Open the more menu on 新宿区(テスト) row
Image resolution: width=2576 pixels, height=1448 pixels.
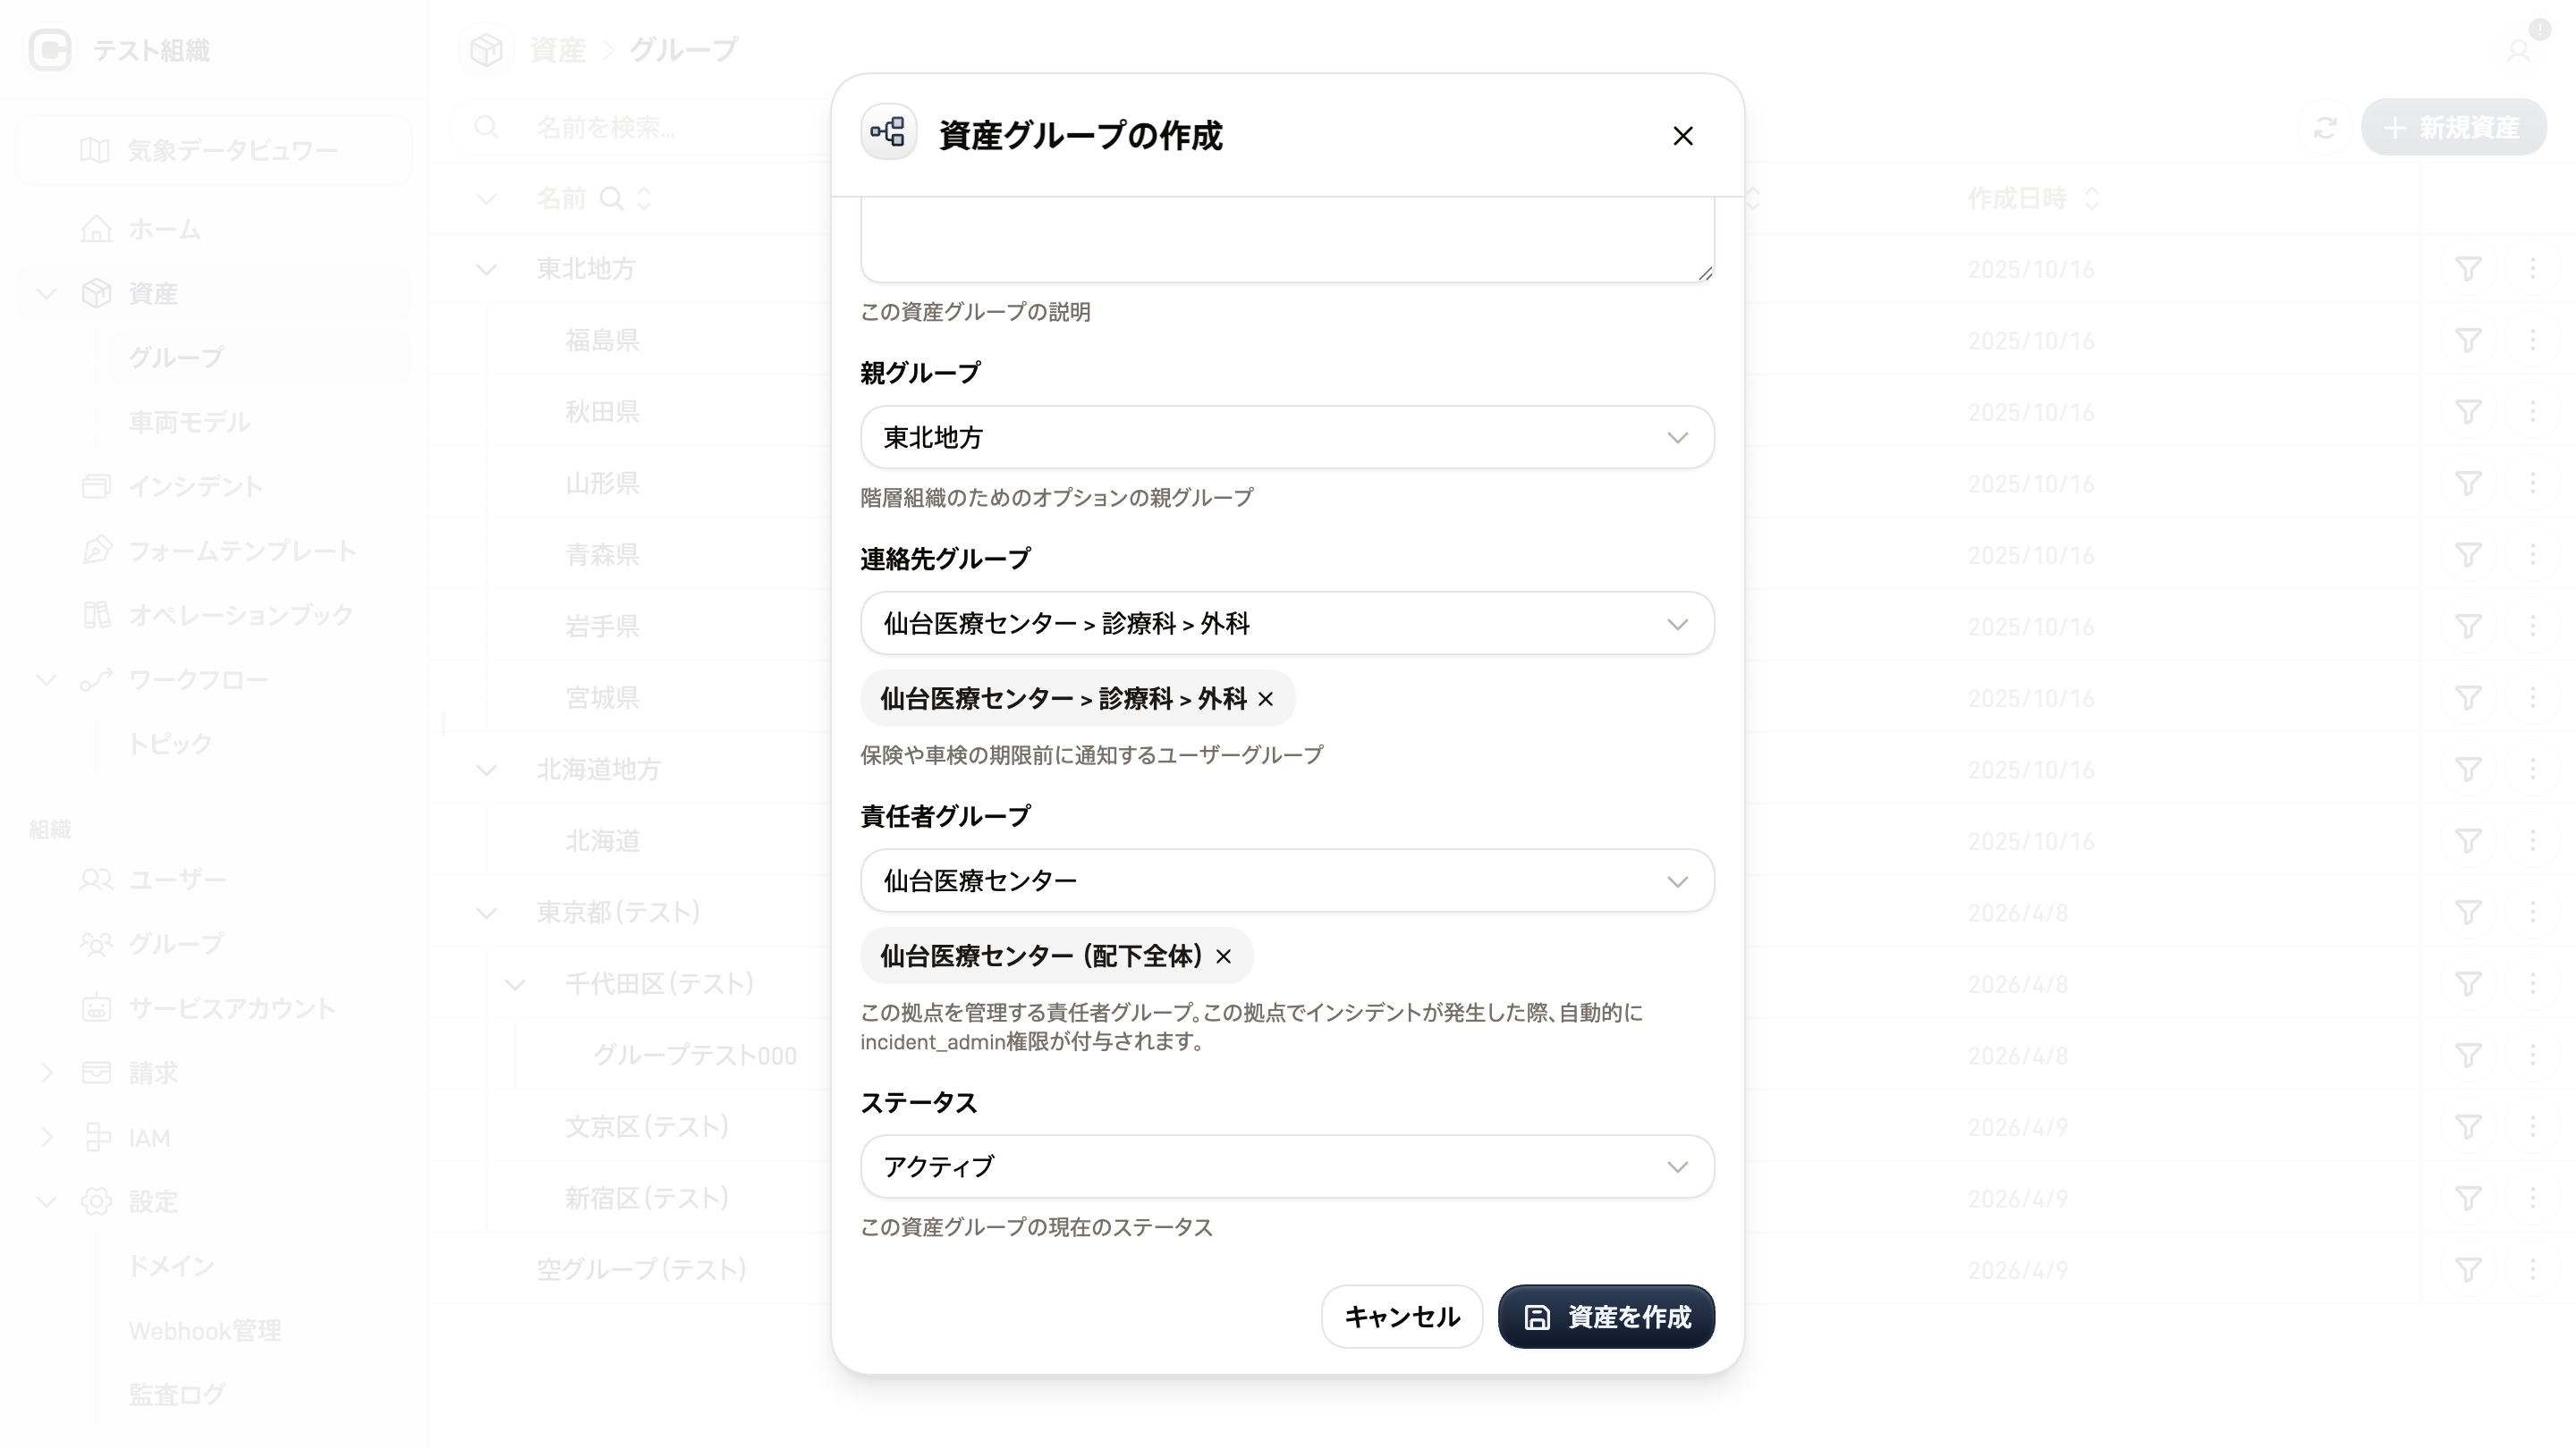pyautogui.click(x=2533, y=1200)
